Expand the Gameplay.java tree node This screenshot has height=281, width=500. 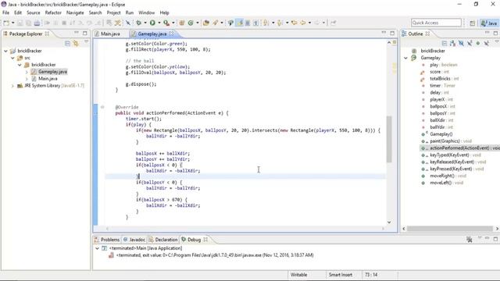click(x=27, y=72)
